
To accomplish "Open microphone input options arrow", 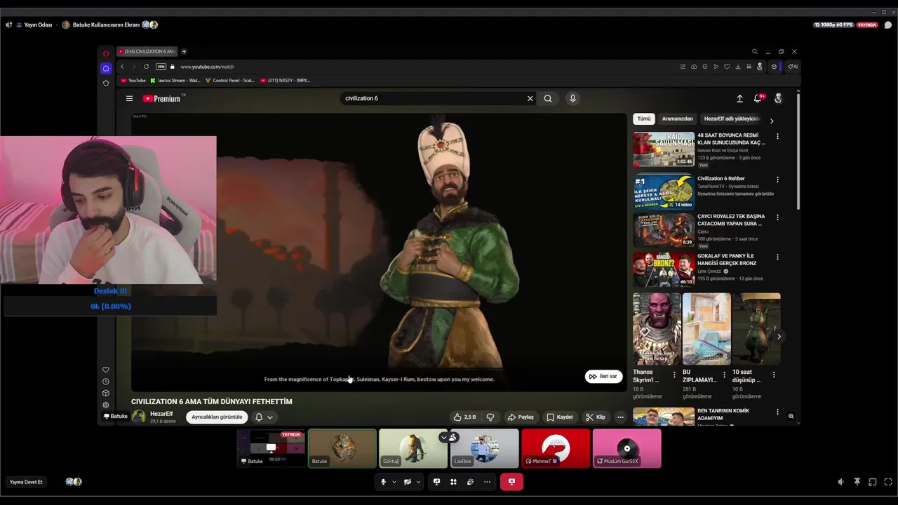I will tap(394, 482).
